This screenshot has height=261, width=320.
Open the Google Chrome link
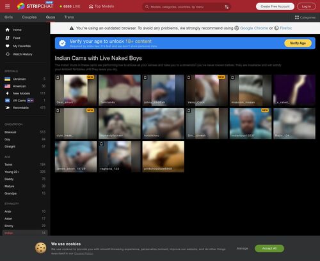tap(254, 28)
